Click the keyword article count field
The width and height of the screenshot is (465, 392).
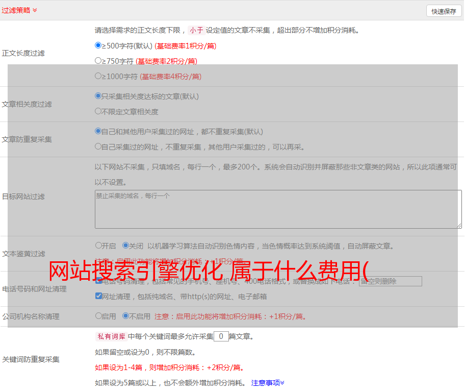click(221, 336)
